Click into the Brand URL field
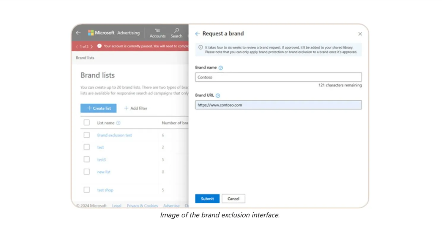Image resolution: width=442 pixels, height=246 pixels. (278, 105)
